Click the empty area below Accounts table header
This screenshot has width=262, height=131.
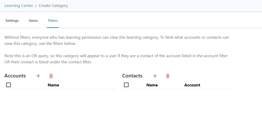(x=60, y=103)
